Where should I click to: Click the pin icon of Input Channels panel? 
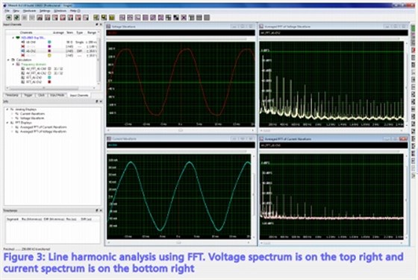click(x=97, y=25)
